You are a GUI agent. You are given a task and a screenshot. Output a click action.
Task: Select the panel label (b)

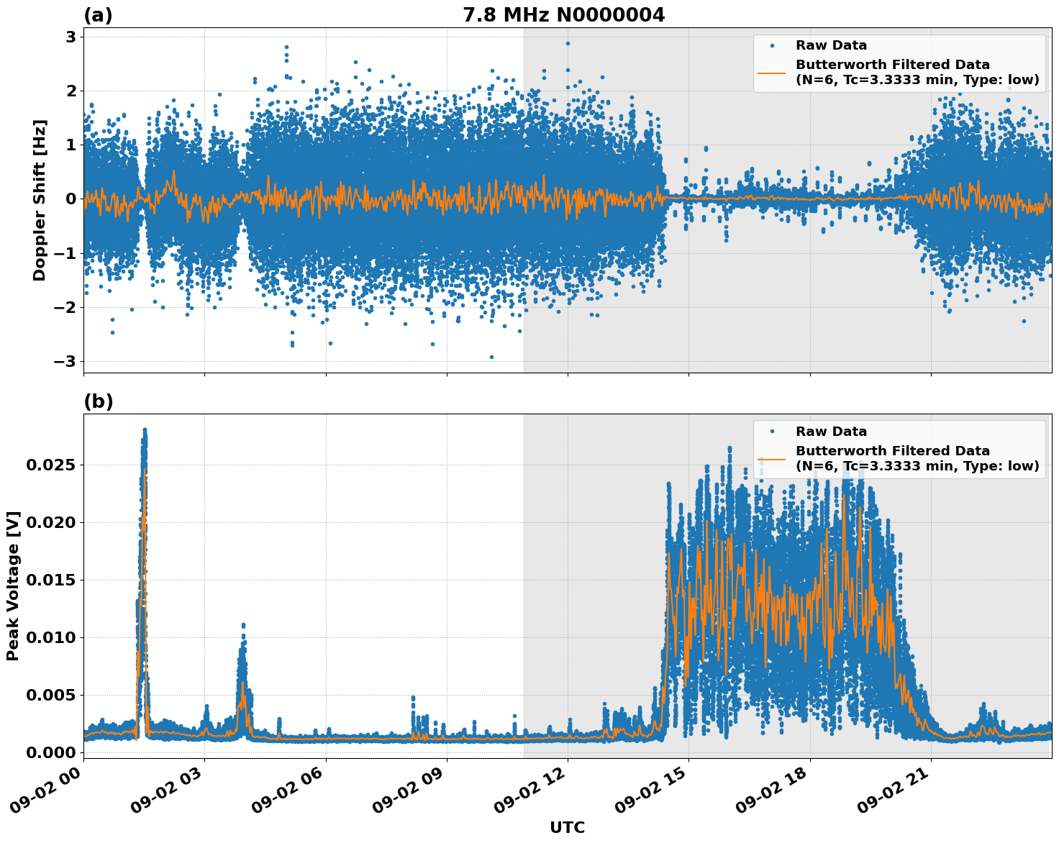click(97, 401)
